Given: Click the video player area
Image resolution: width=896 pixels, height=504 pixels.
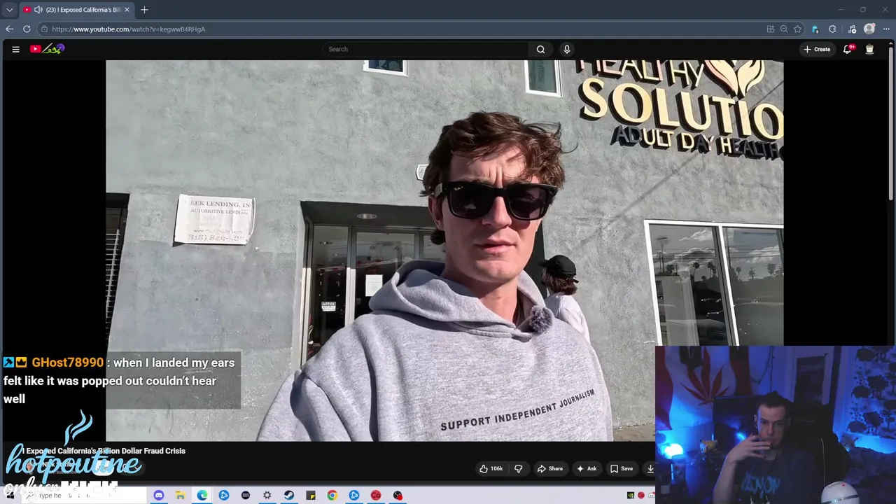Looking at the screenshot, I should click(444, 251).
